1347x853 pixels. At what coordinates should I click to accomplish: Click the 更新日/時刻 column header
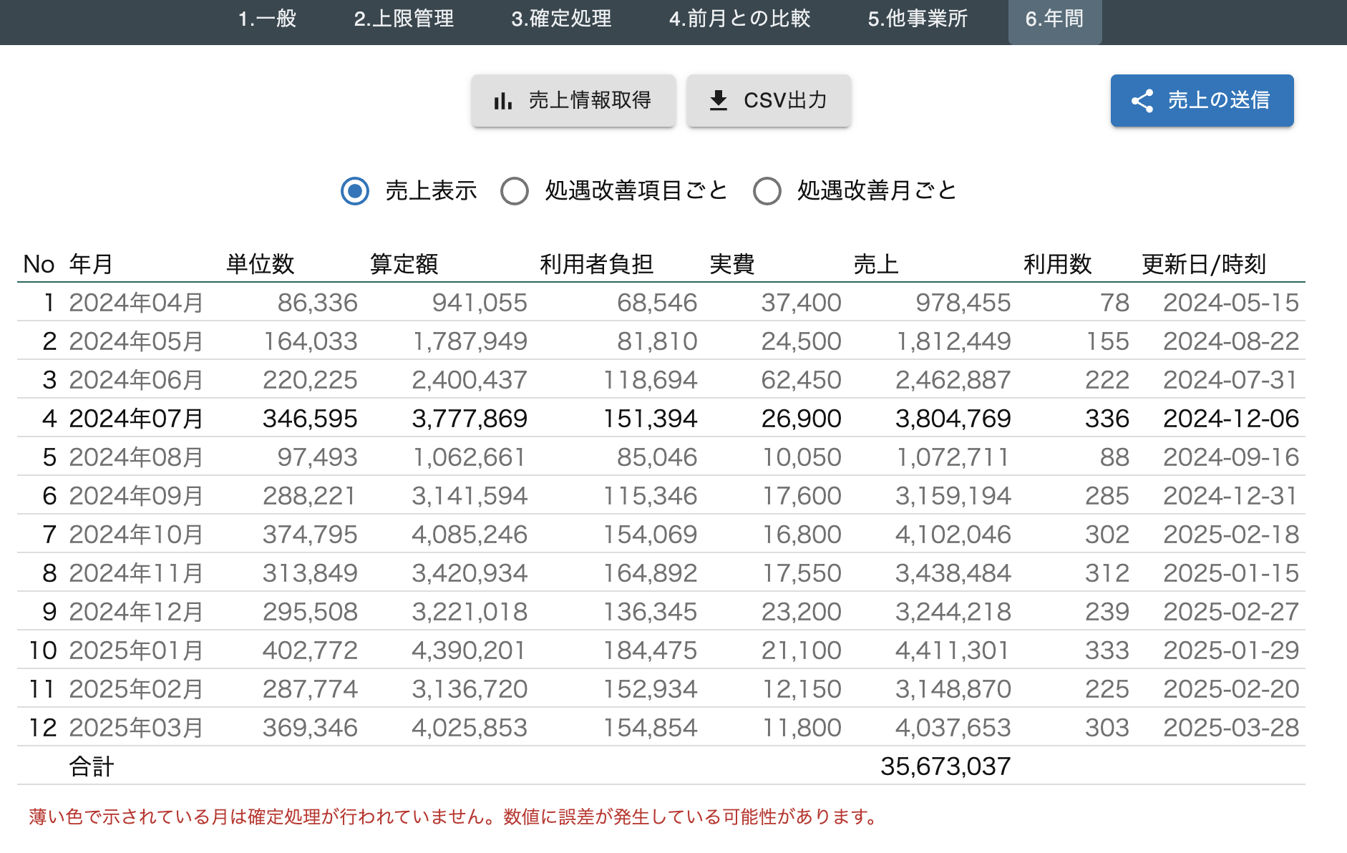tap(1204, 264)
